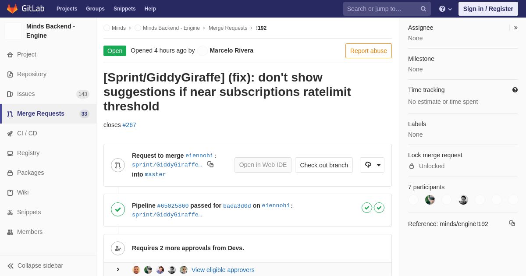Expand the eligible approvers chevron

[x=118, y=269]
